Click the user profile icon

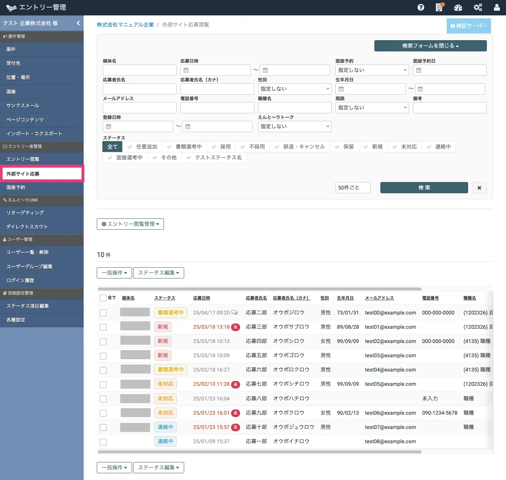497,8
